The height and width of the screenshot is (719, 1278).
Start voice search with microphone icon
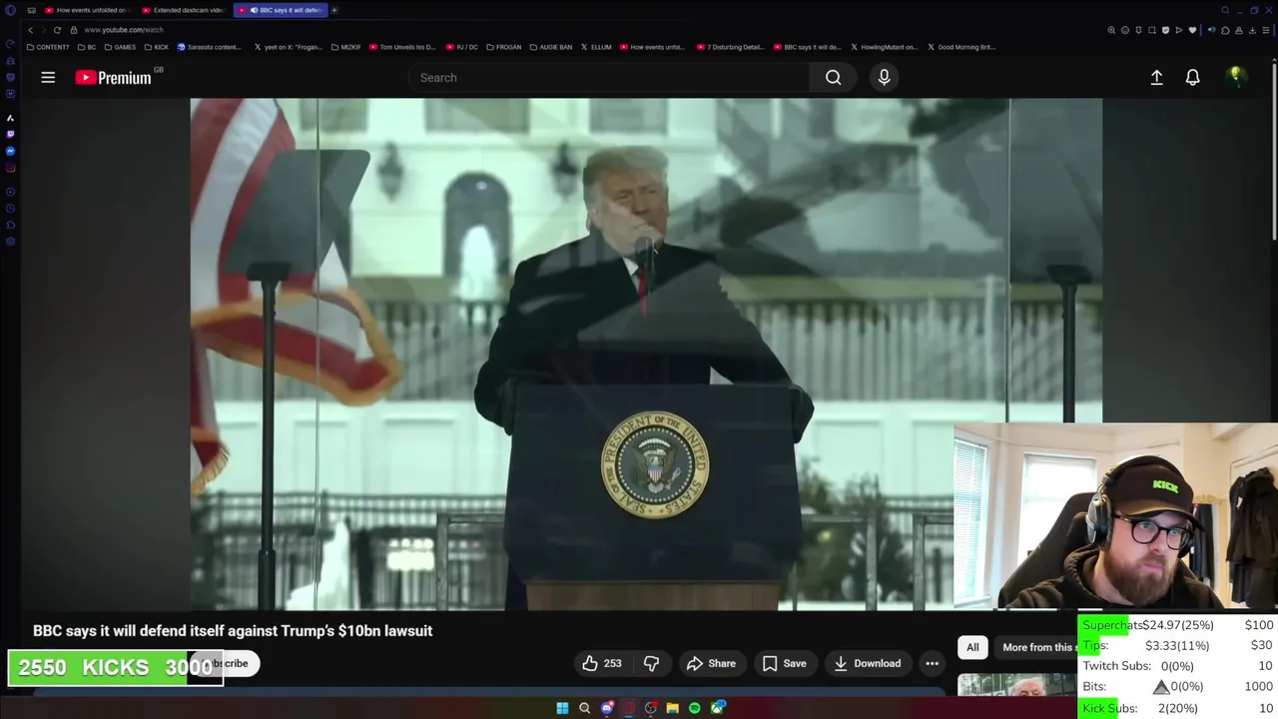884,77
